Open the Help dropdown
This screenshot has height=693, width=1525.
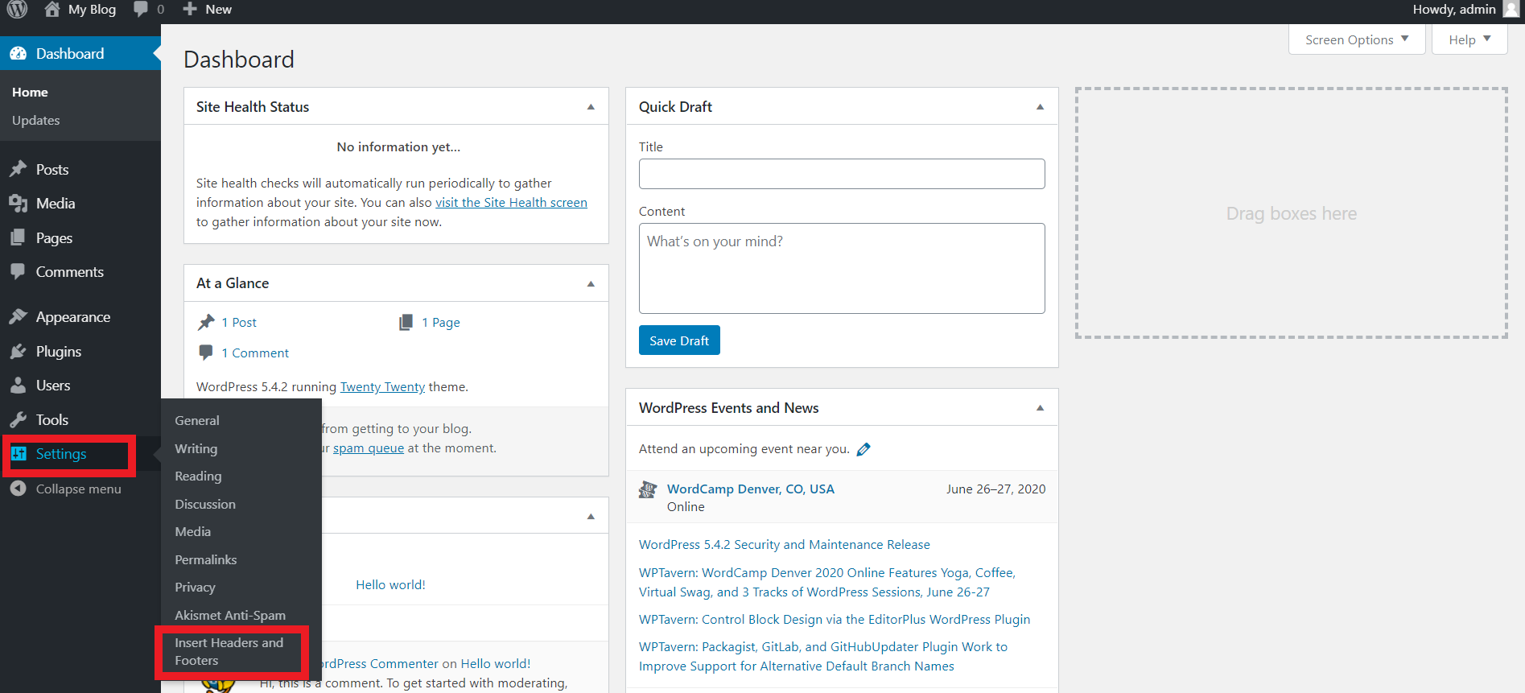pyautogui.click(x=1469, y=39)
